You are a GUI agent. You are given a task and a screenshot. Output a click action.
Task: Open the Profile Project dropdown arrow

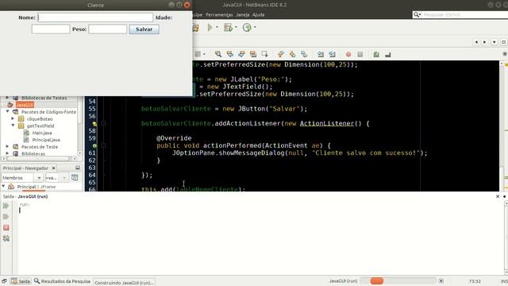[x=255, y=28]
